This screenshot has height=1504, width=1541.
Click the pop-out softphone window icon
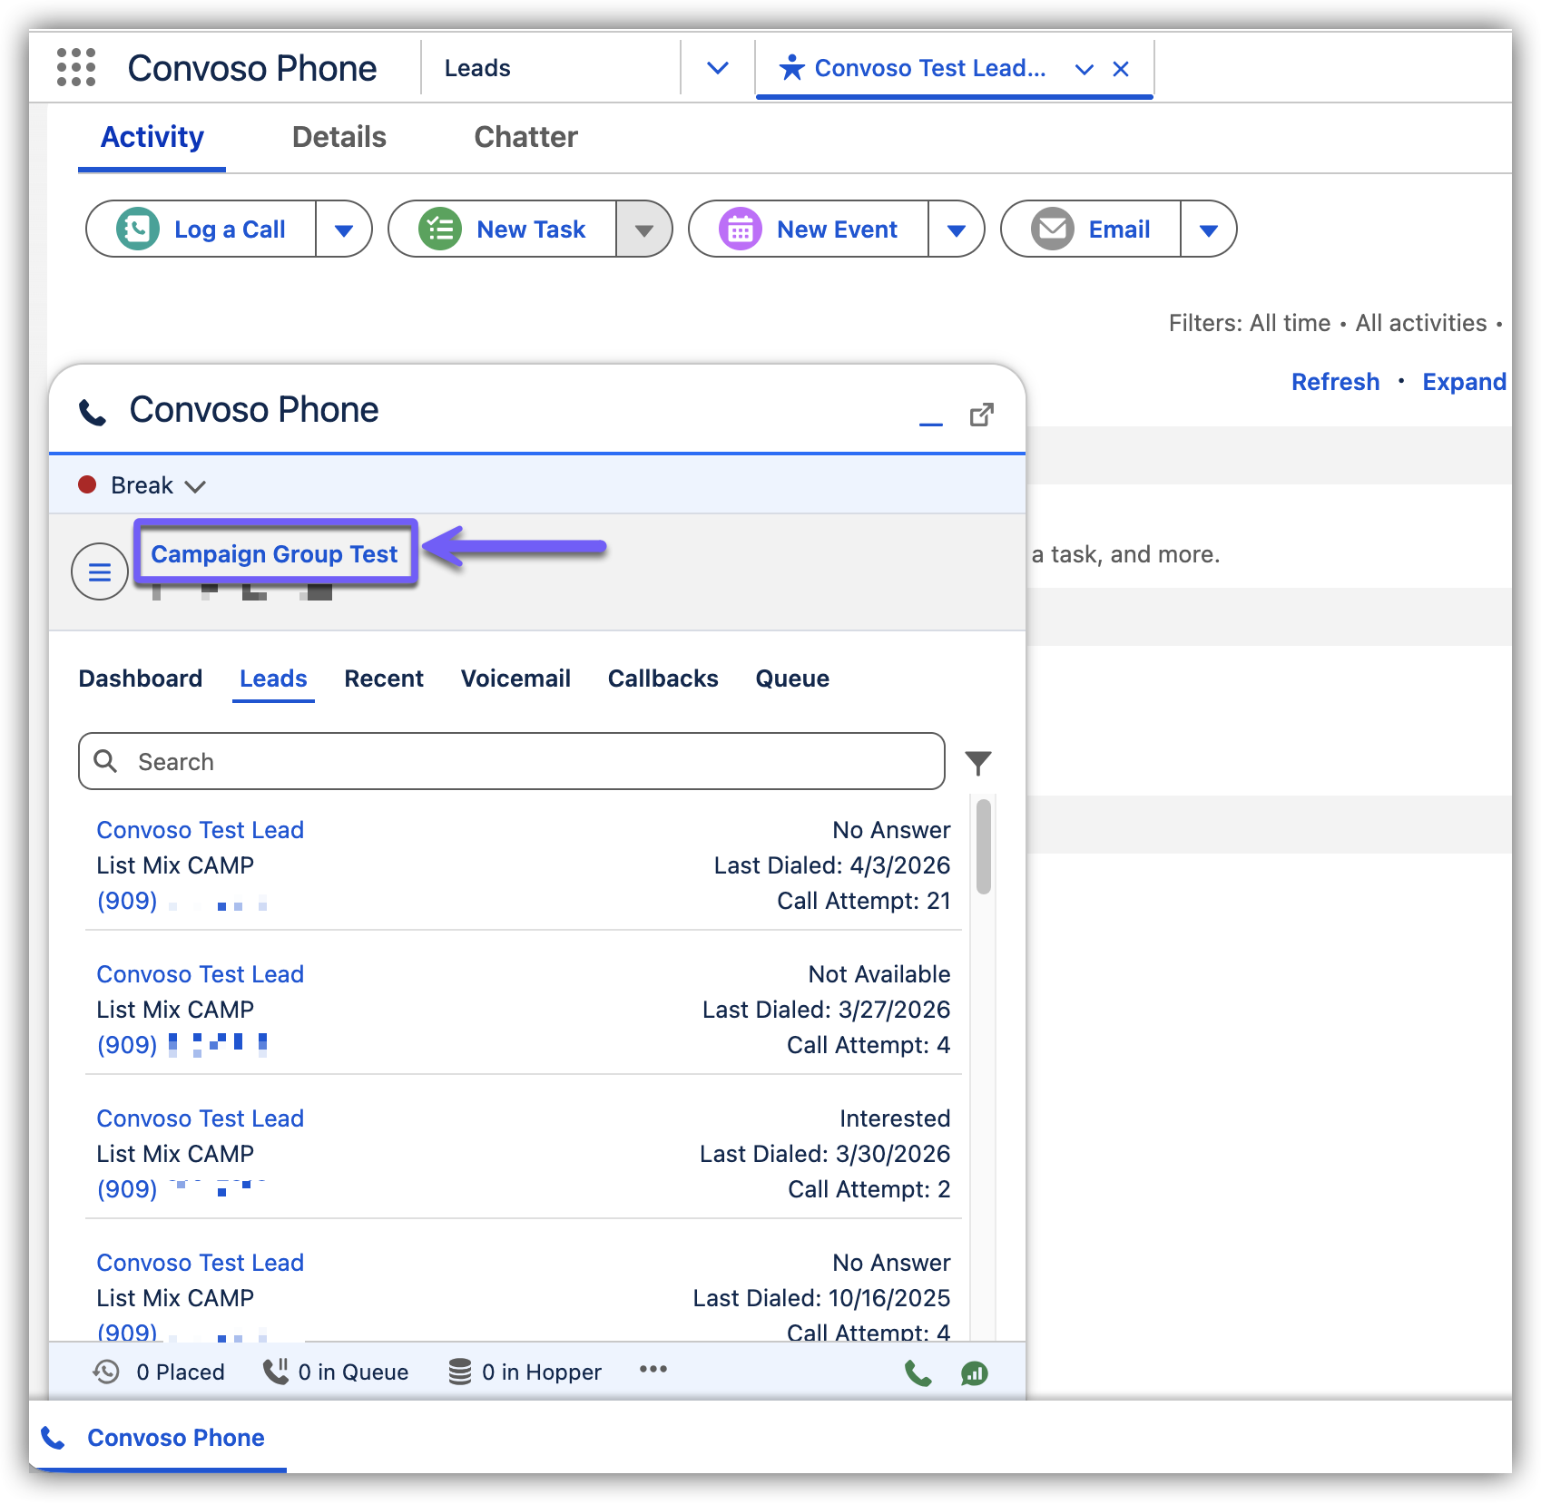981,415
